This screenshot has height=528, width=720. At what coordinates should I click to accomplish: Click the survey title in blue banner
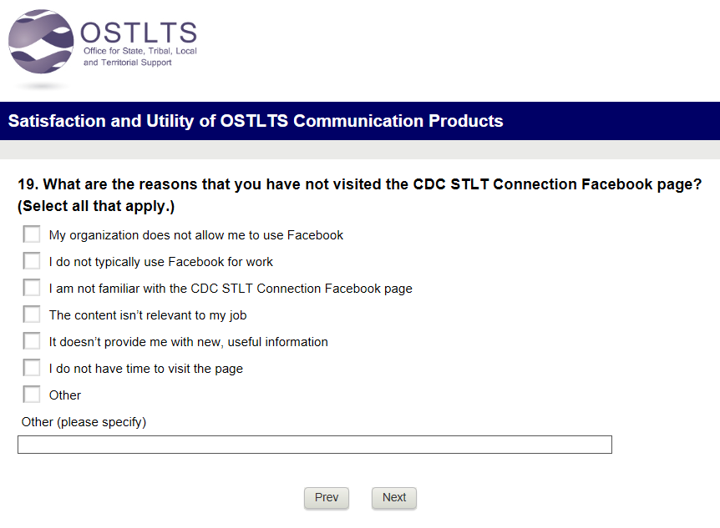[256, 122]
